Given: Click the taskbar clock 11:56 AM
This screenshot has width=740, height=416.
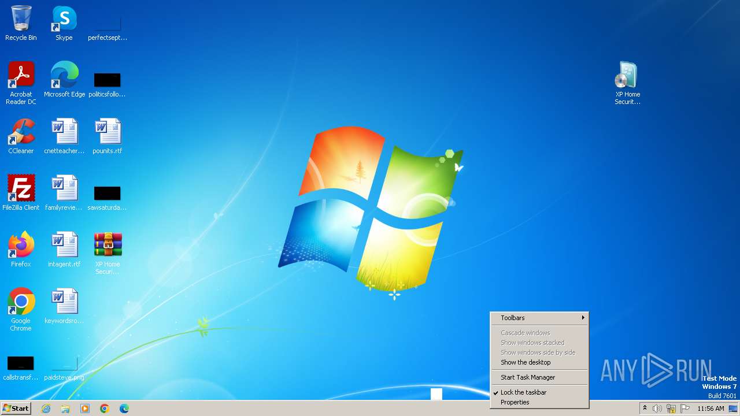Looking at the screenshot, I should (711, 408).
